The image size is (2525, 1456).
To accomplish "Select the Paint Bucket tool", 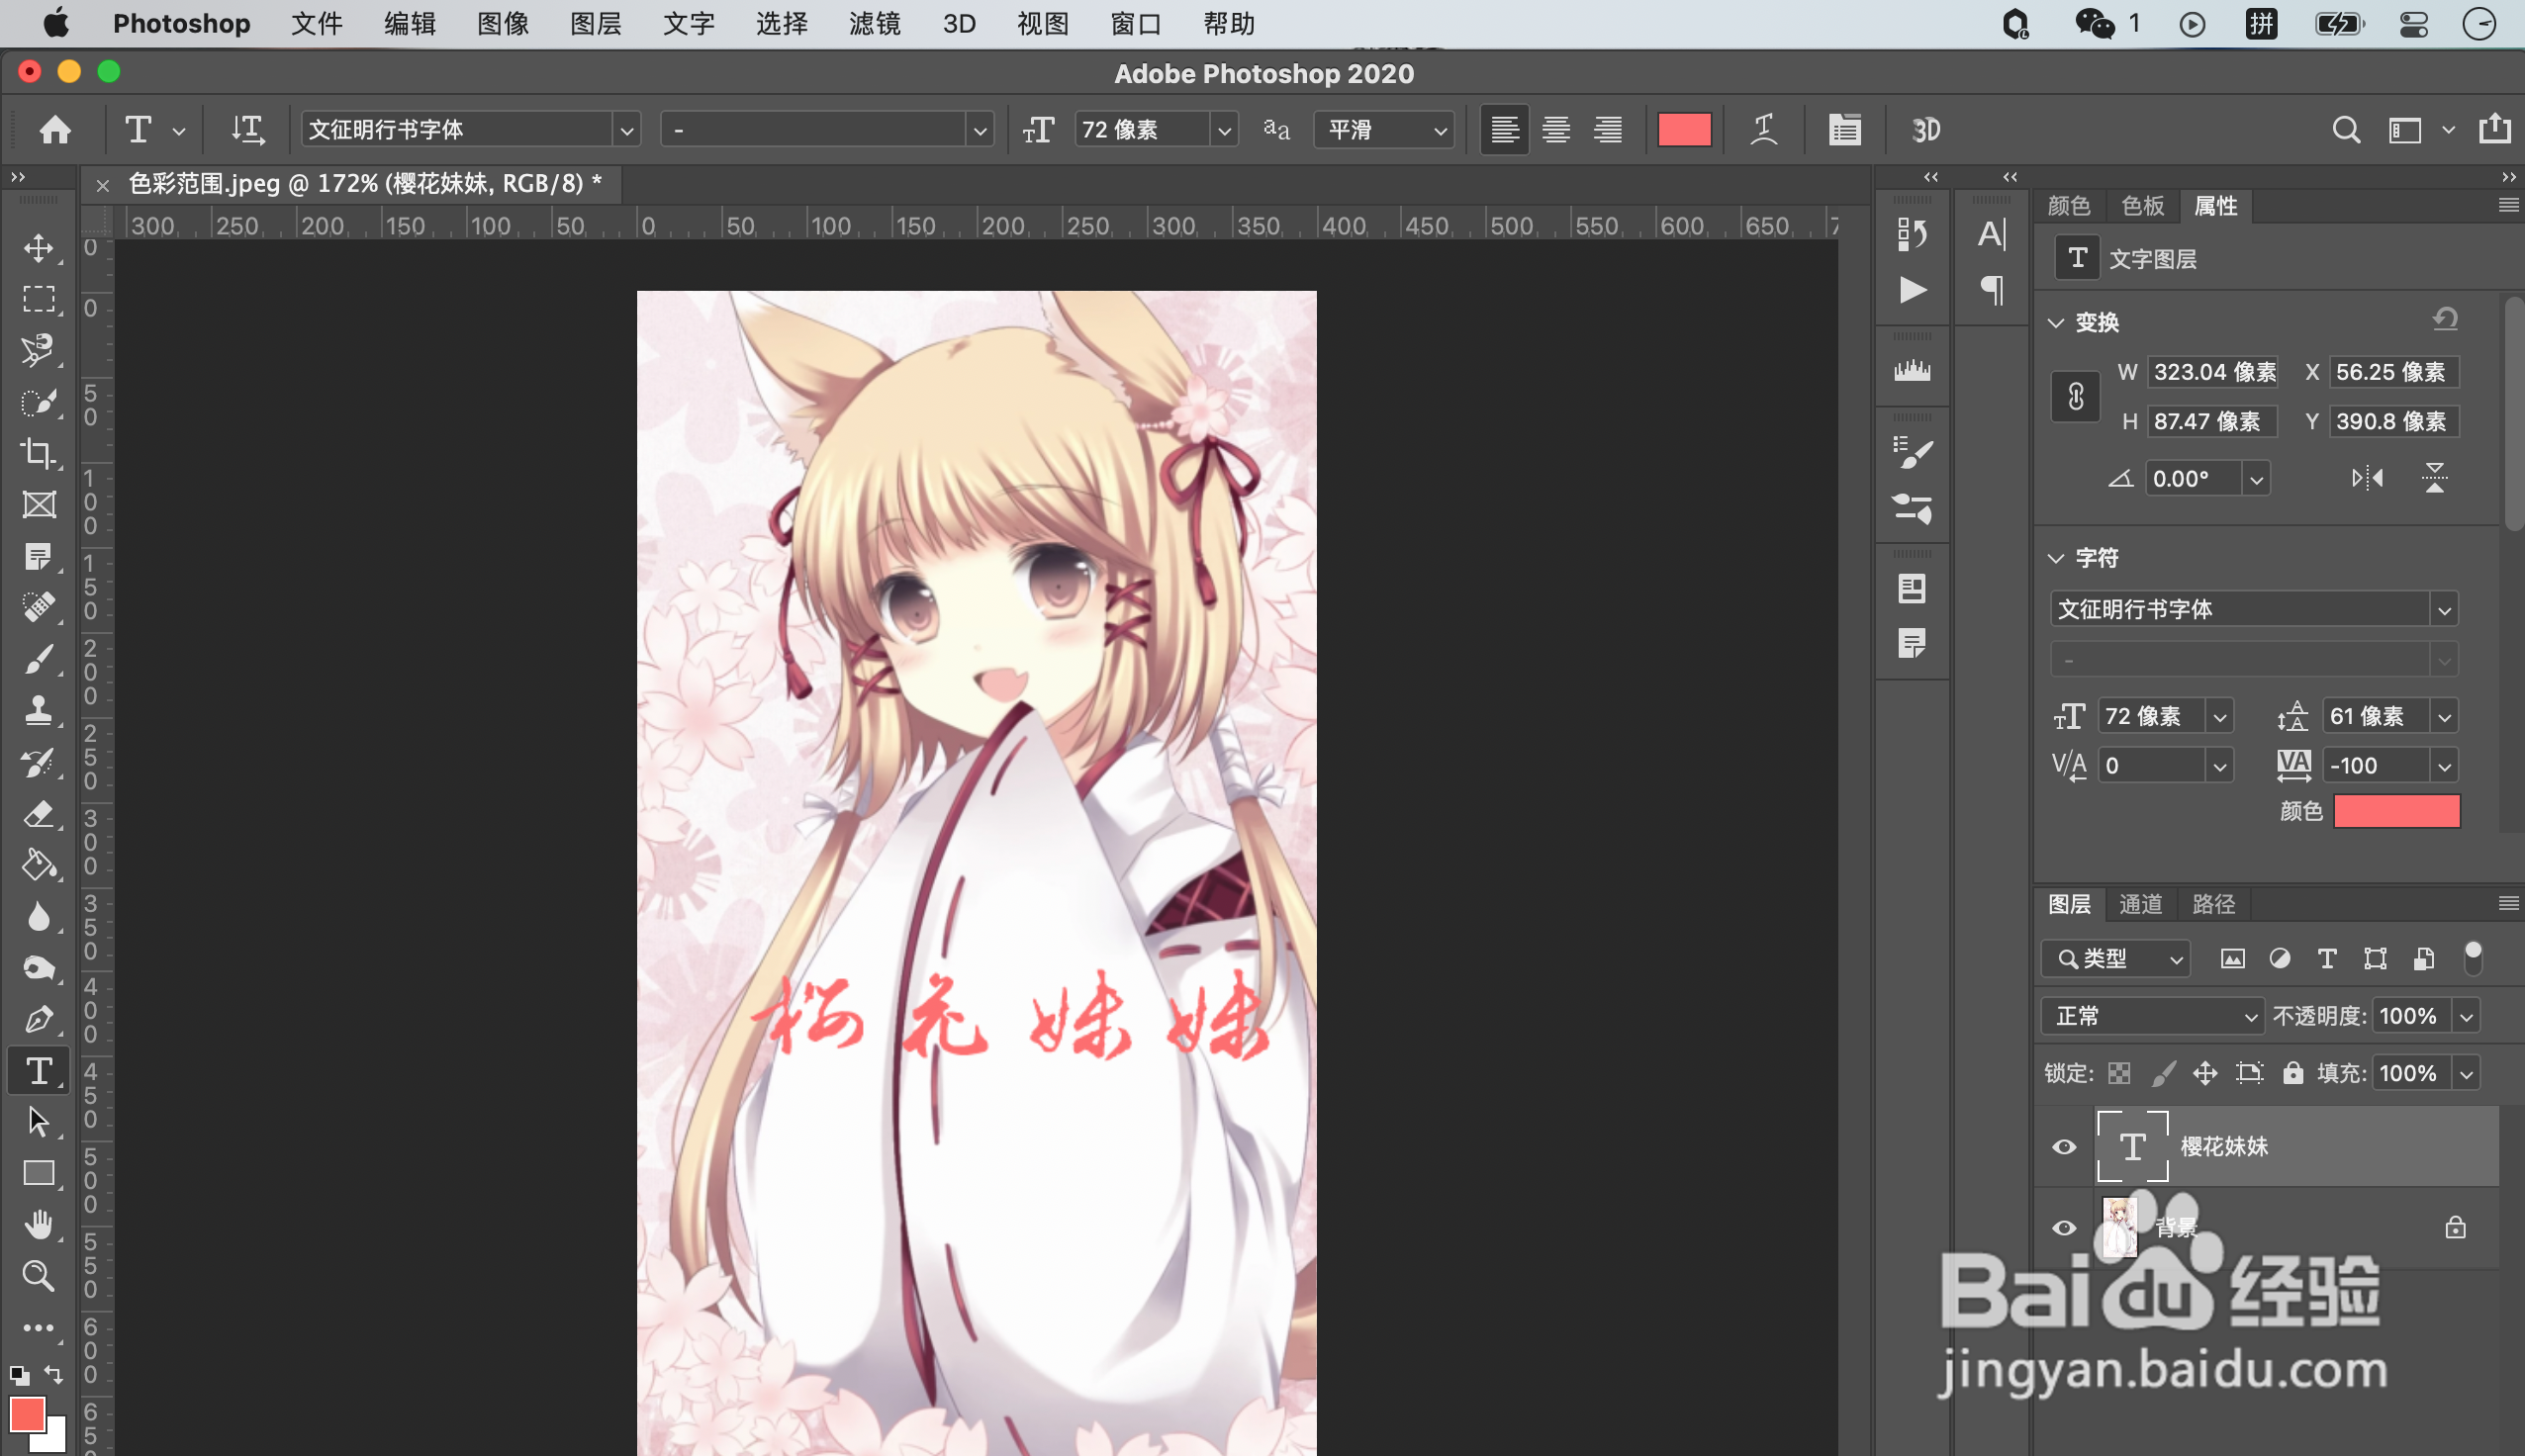I will (39, 865).
